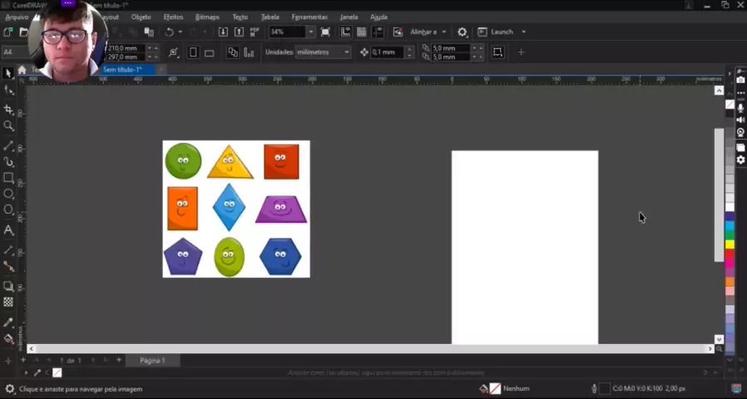
Task: Select the Text tool
Action: [x=9, y=230]
